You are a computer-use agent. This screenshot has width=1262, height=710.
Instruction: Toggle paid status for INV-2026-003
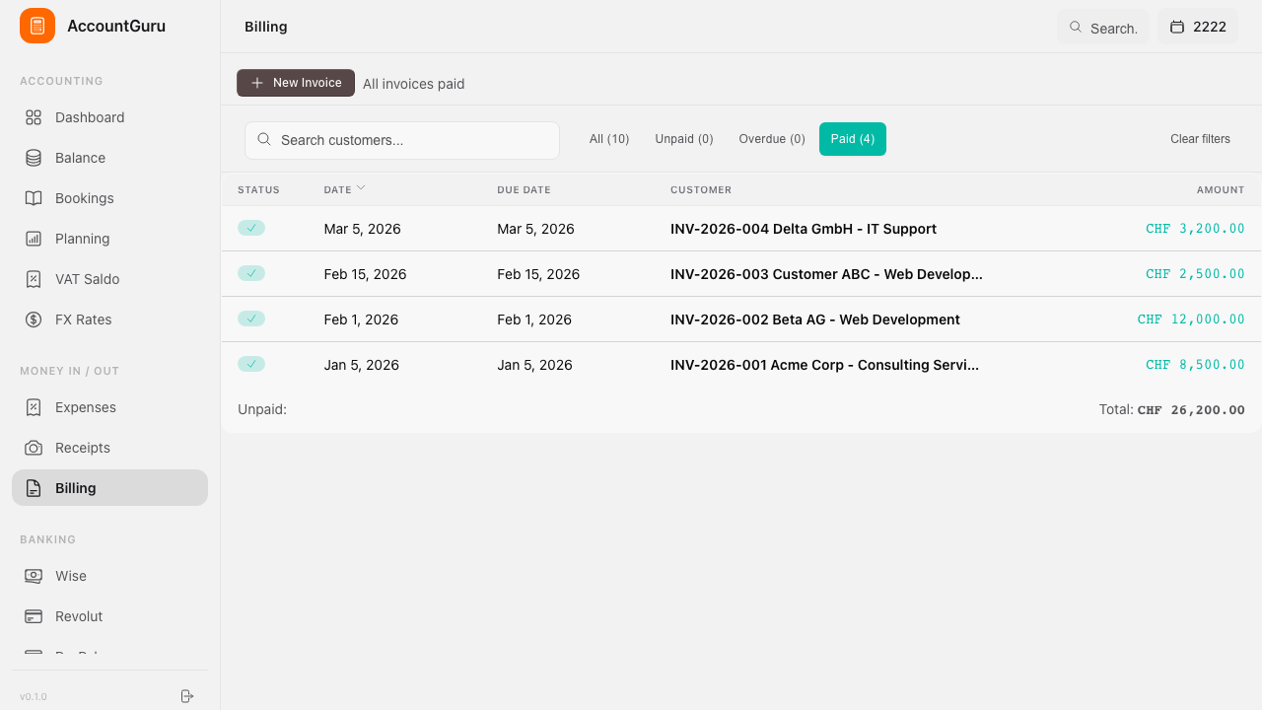(x=251, y=273)
